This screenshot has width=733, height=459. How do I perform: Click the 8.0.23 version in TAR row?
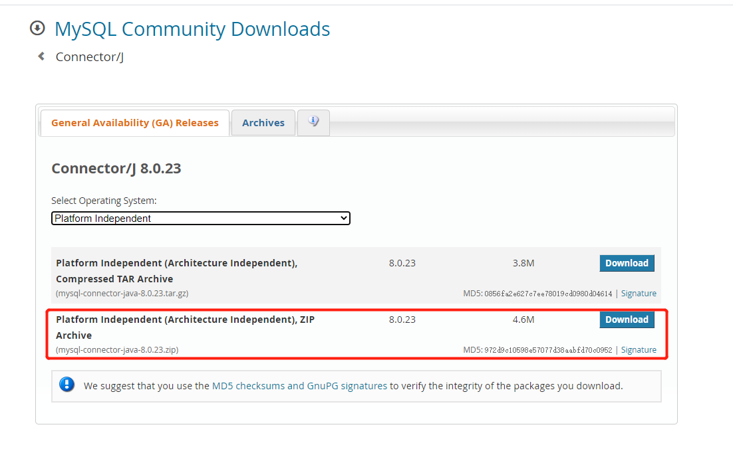pyautogui.click(x=402, y=263)
